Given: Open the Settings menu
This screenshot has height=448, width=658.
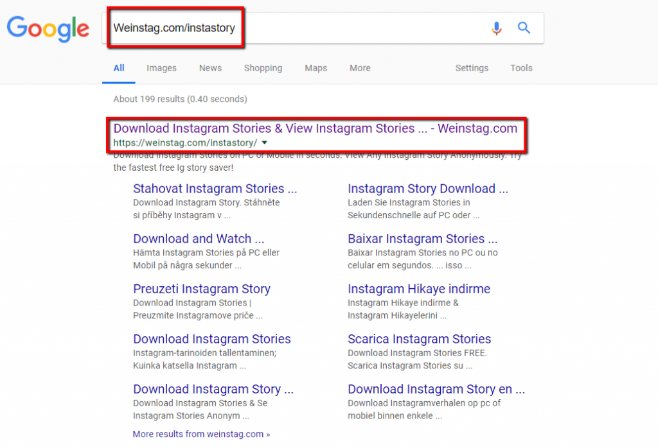Looking at the screenshot, I should 472,68.
